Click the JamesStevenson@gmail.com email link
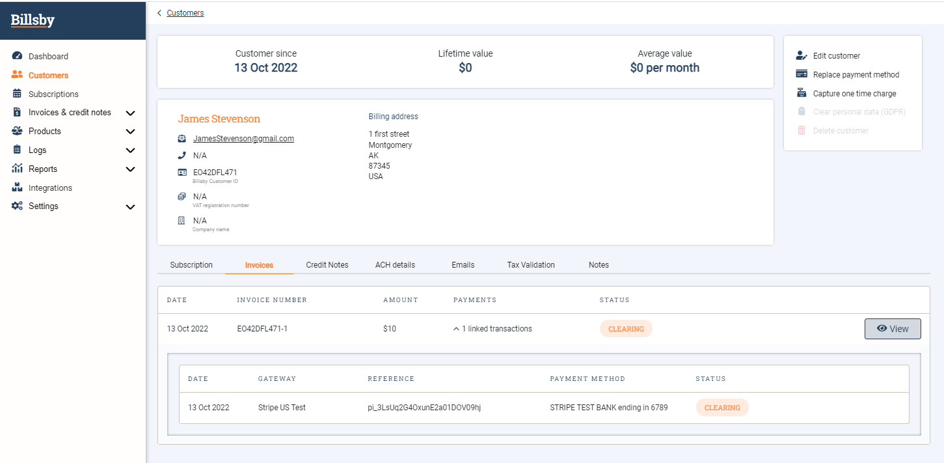 tap(243, 139)
